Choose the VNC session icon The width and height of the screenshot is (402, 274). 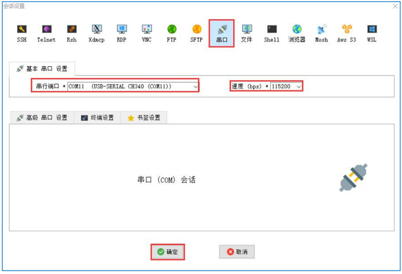147,33
